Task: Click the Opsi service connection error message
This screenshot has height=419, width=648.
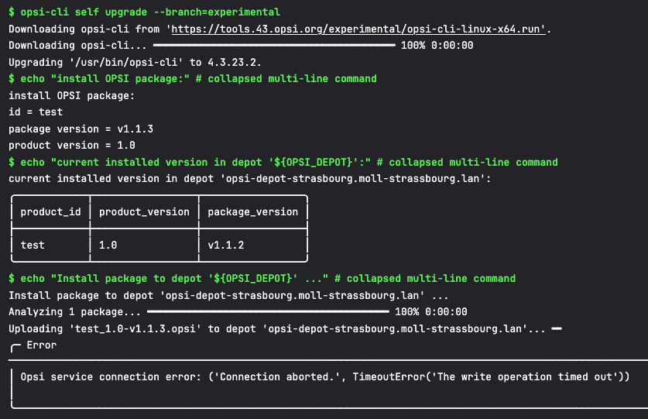Action: (325, 377)
